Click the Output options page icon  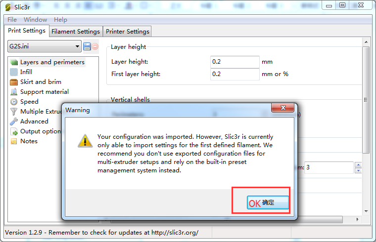coord(14,131)
